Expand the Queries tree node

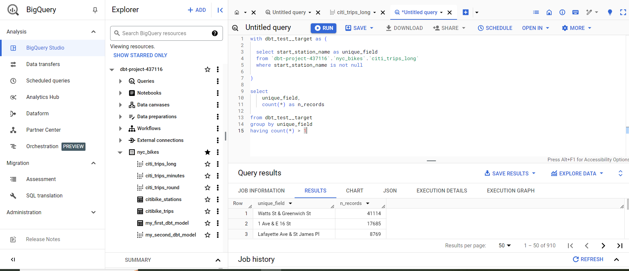120,81
